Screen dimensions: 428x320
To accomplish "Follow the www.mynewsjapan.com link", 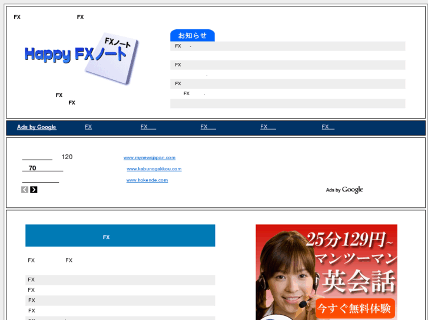I will click(x=150, y=158).
